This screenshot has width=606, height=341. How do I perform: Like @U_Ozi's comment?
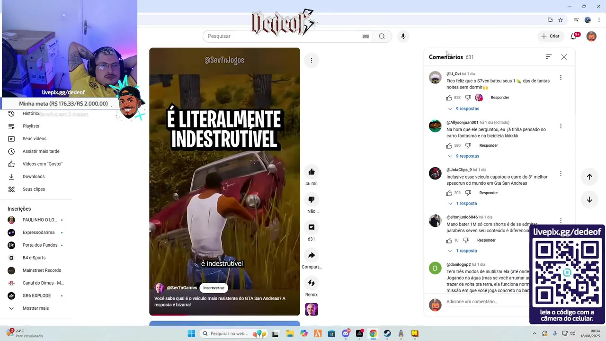coord(449,98)
